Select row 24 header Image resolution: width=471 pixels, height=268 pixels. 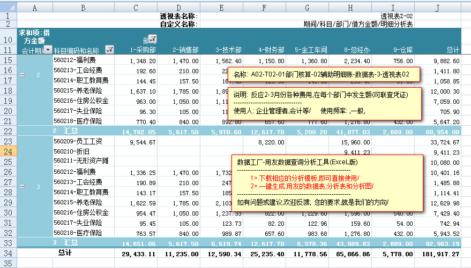click(8, 152)
